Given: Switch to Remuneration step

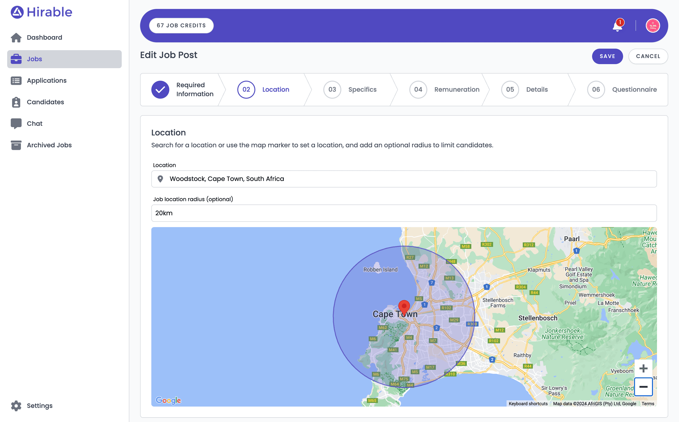Looking at the screenshot, I should click(456, 90).
